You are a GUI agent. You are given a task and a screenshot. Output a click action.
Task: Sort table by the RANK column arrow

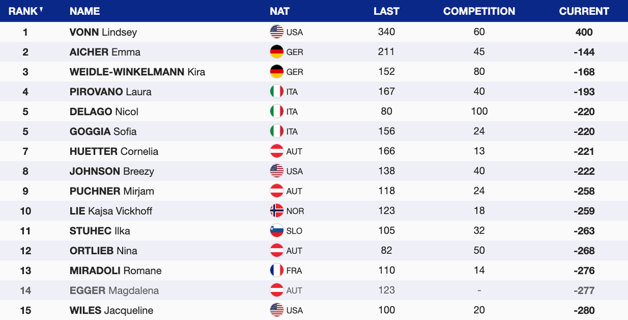point(41,10)
